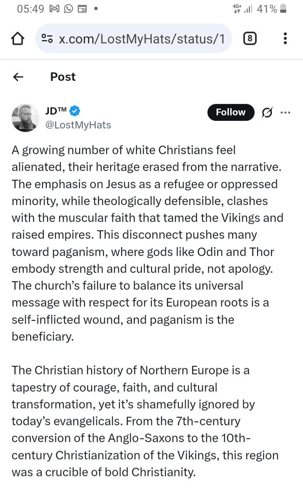Tap the JD™ display name
The image size is (303, 490).
[56, 111]
